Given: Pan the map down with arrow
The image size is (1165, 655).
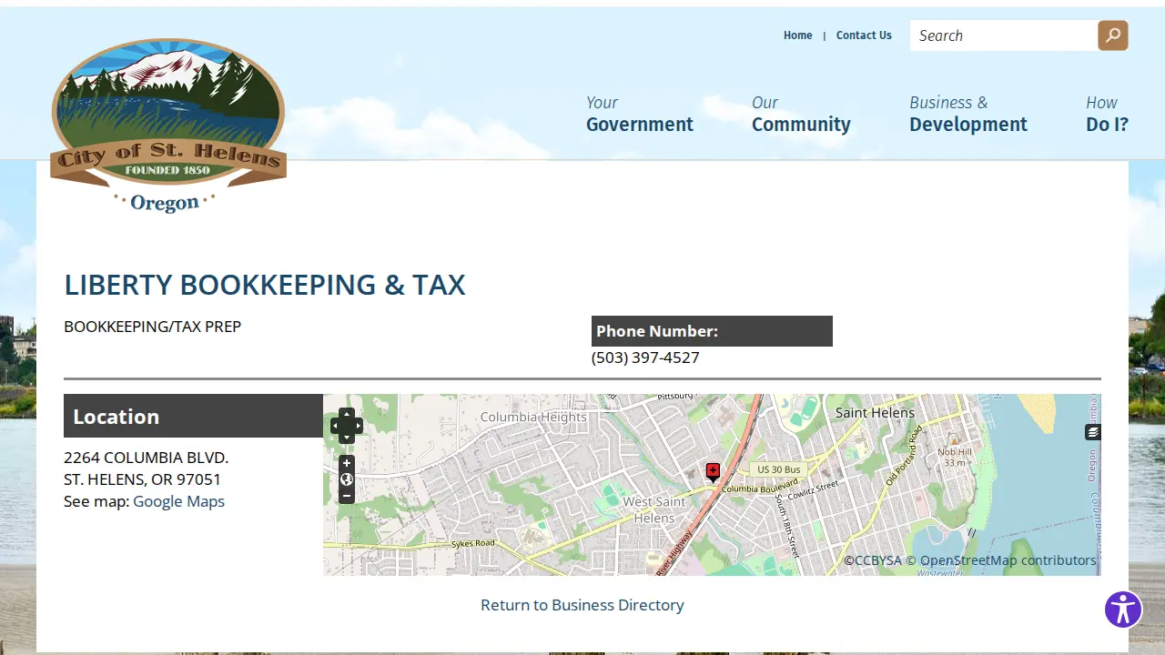Looking at the screenshot, I should pyautogui.click(x=346, y=438).
